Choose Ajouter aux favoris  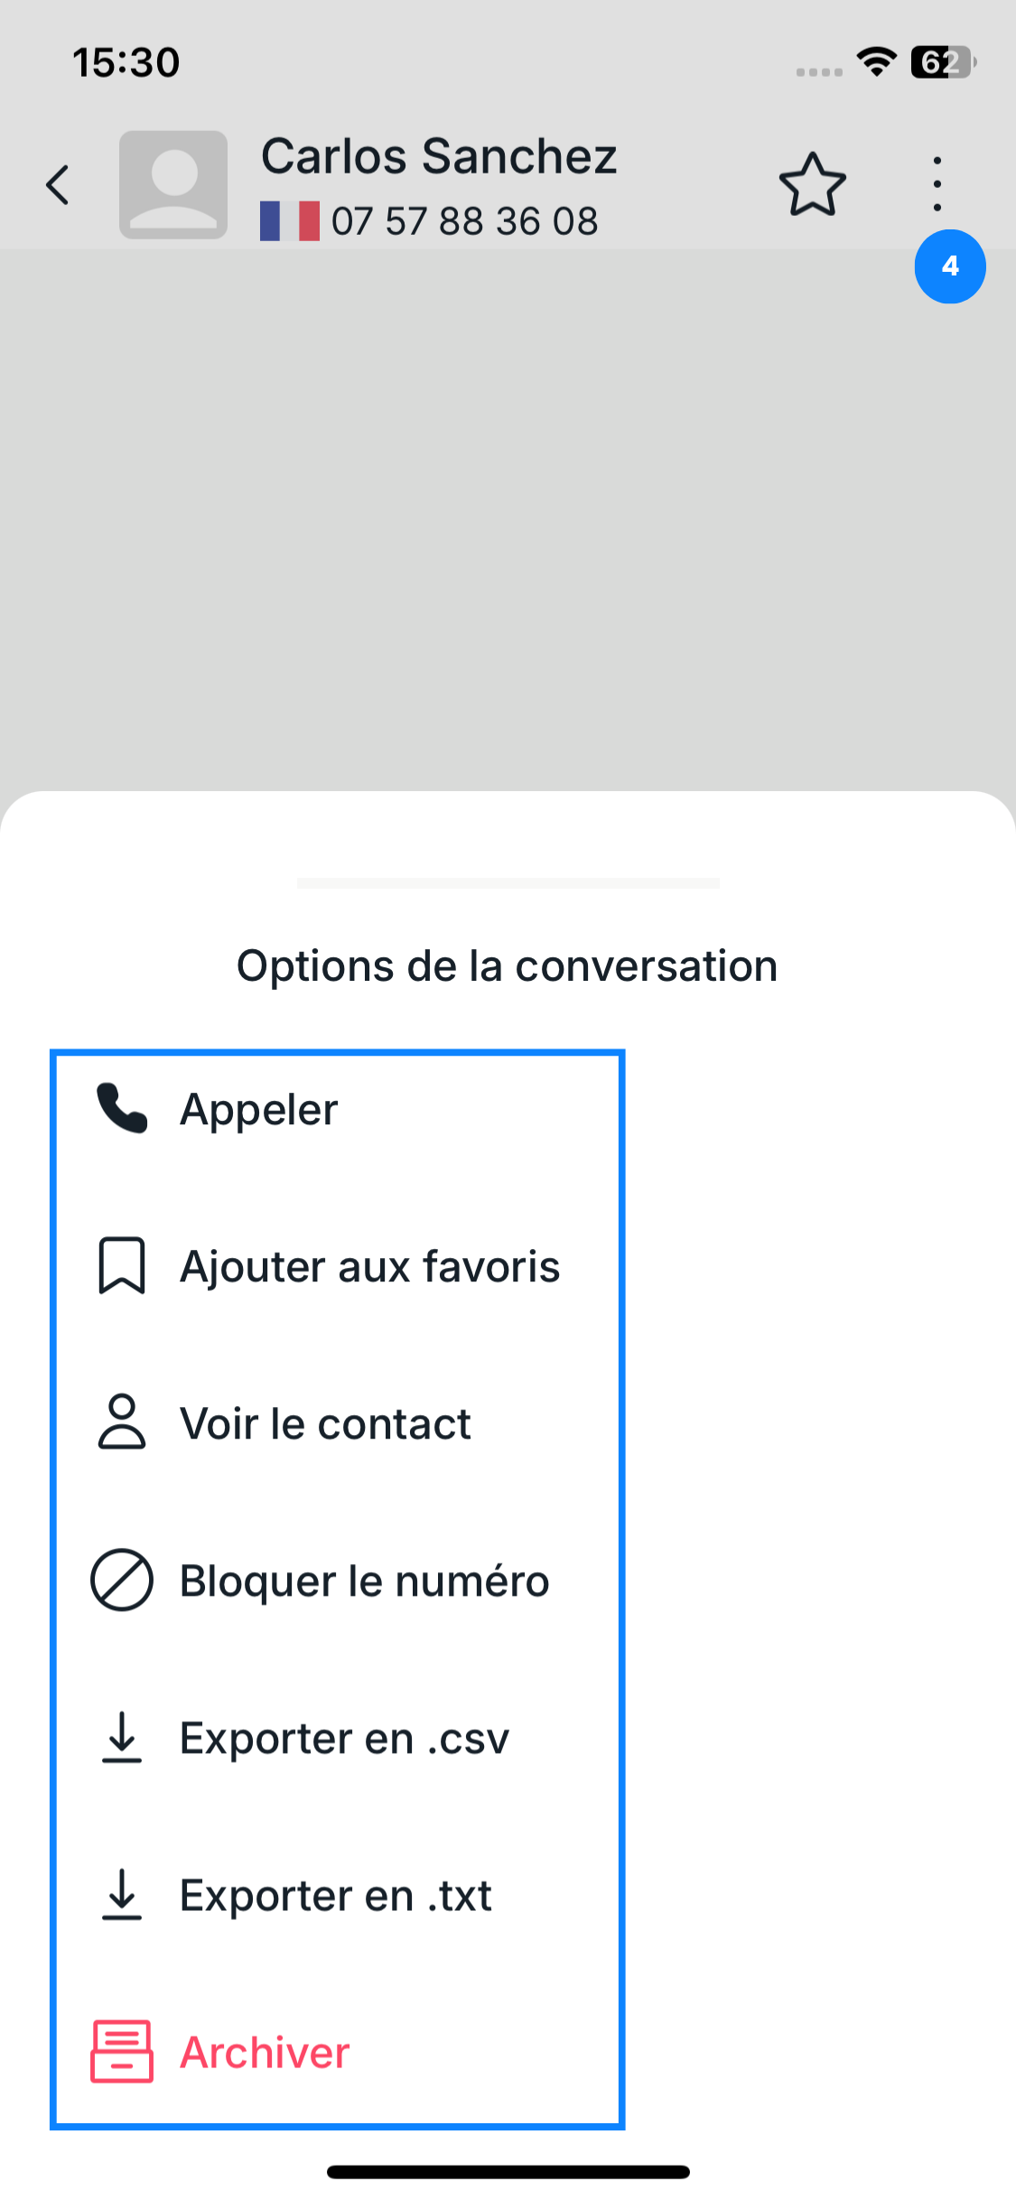[369, 1266]
